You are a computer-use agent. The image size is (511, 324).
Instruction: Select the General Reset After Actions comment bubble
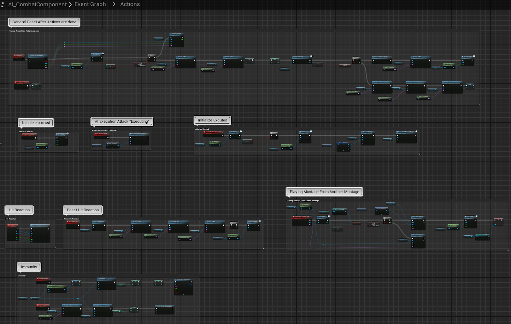click(x=44, y=22)
